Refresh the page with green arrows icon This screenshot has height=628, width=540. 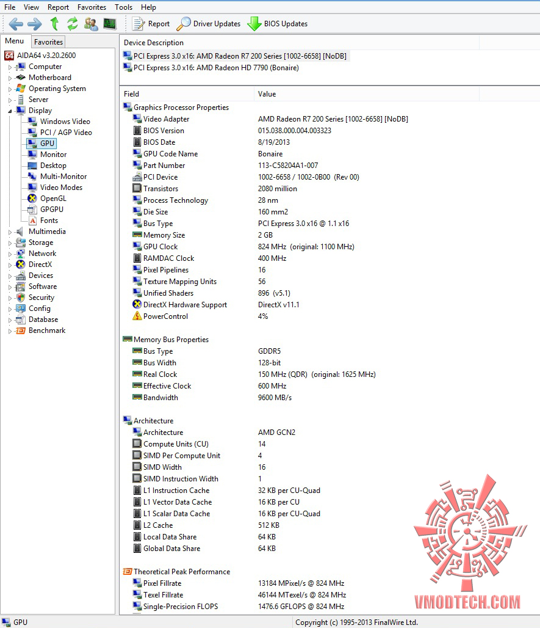click(73, 24)
